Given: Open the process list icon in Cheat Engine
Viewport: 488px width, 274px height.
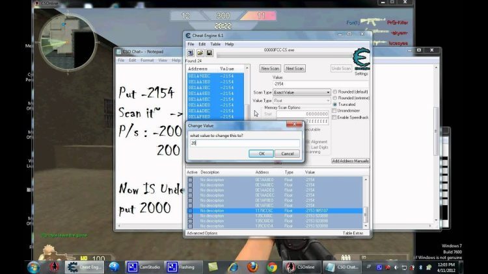Looking at the screenshot, I should 191,53.
